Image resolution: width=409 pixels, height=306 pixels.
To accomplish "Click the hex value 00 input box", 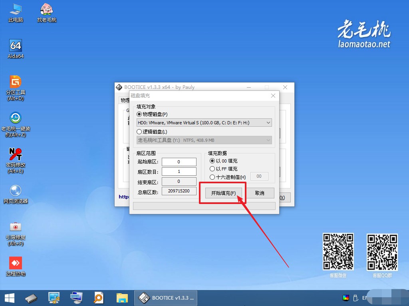I will click(x=259, y=176).
